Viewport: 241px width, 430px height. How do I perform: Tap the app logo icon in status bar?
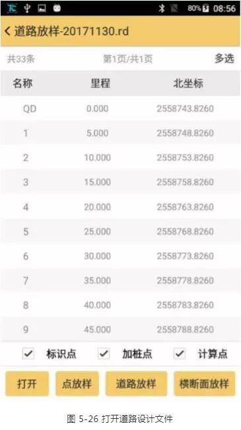(12, 8)
